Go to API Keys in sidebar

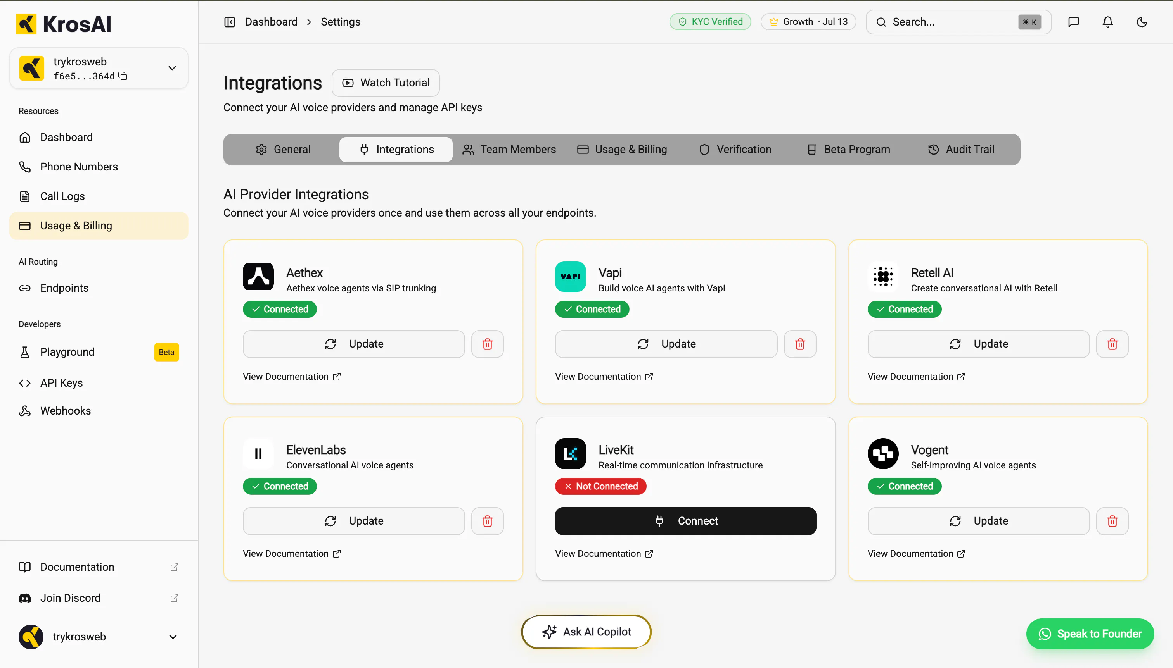click(99, 383)
